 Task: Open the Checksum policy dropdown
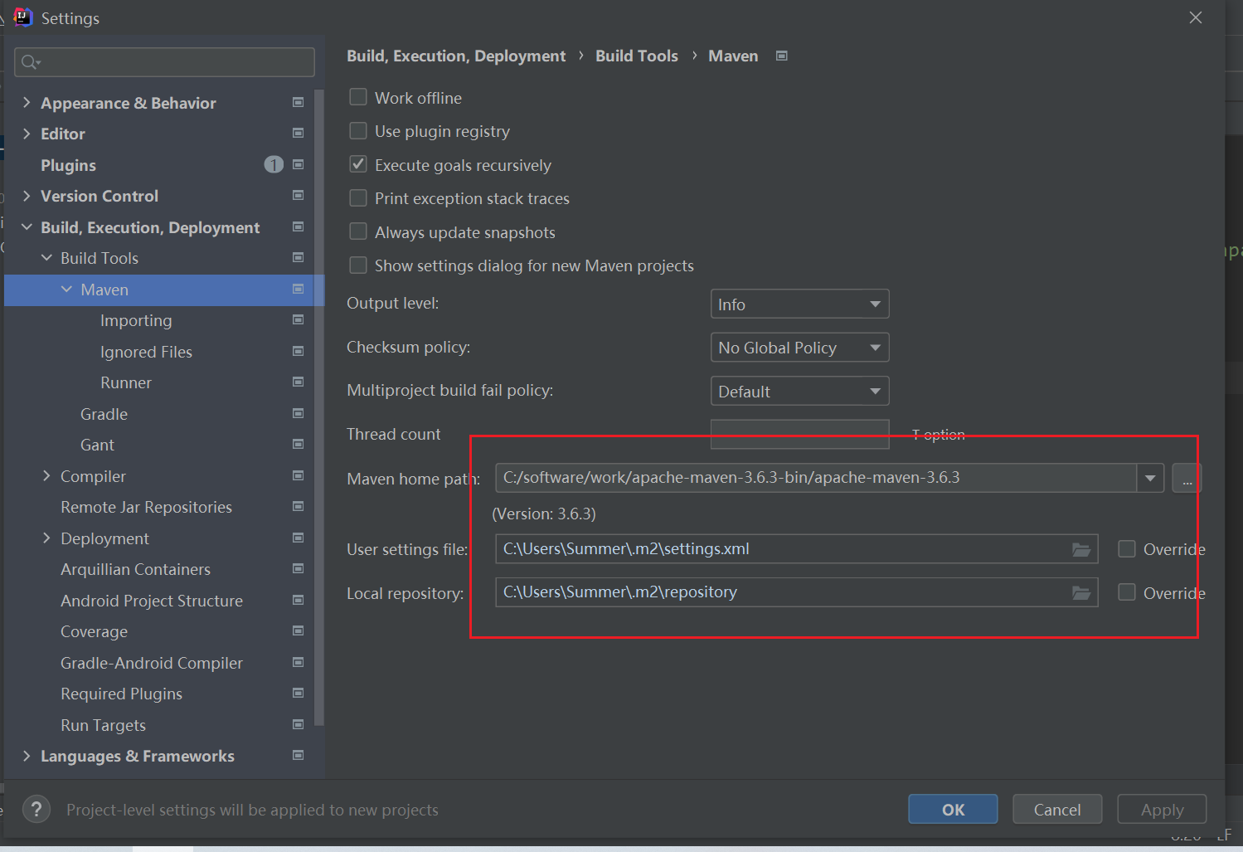pyautogui.click(x=799, y=348)
